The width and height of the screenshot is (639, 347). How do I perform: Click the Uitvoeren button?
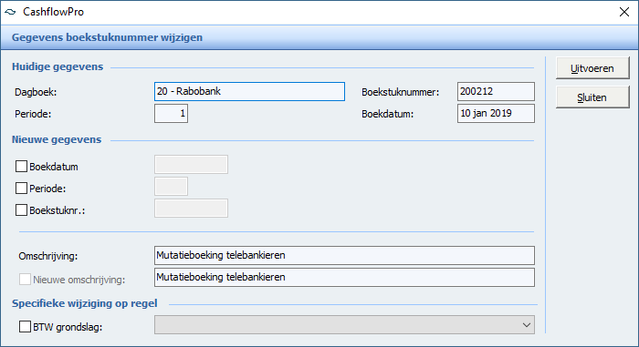pos(592,68)
